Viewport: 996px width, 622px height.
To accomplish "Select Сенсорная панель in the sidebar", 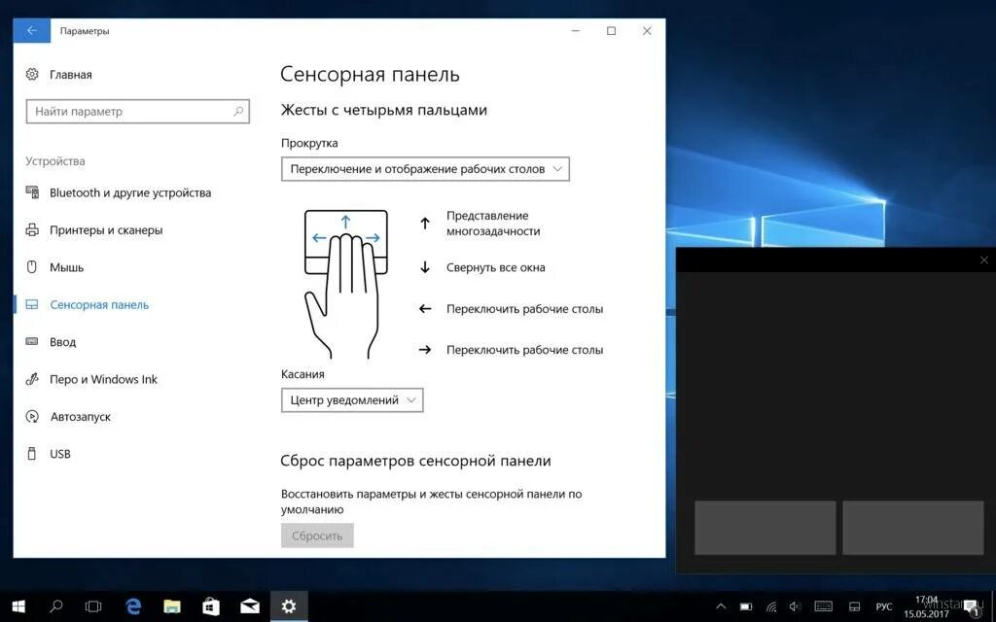I will pos(99,304).
